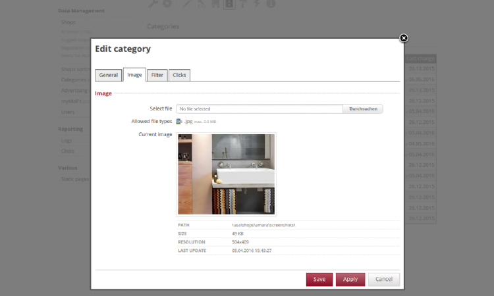Image resolution: width=494 pixels, height=296 pixels.
Task: Cancel editing the category
Action: click(383, 279)
